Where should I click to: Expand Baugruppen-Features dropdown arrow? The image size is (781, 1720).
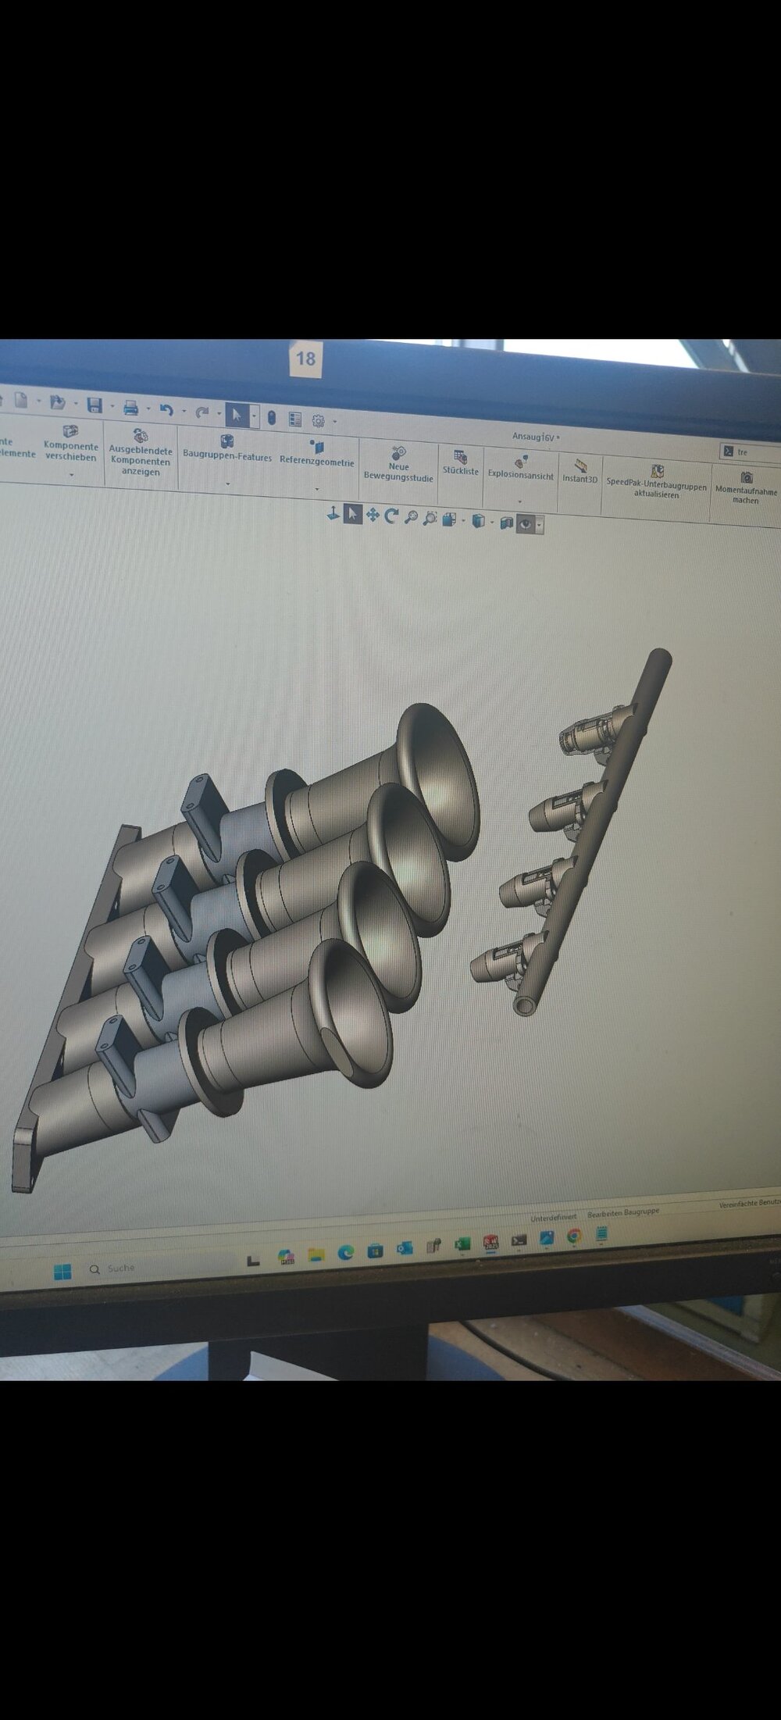228,484
